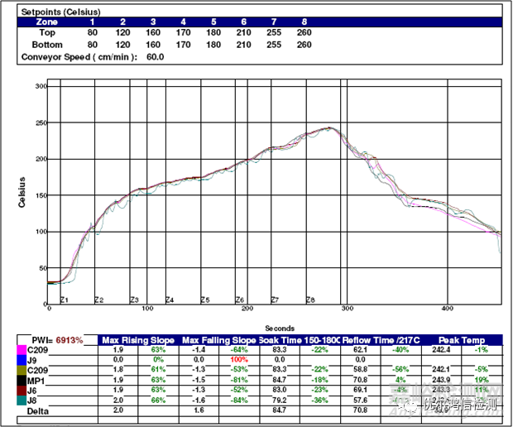Click the Z8 zone marker
Screen dimensions: 513x427
[310, 300]
